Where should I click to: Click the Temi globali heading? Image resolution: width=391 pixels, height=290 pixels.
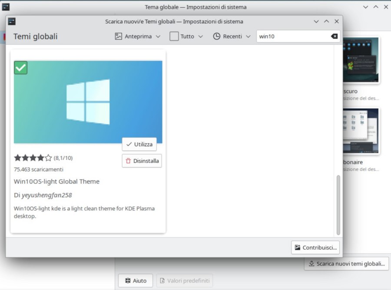[36, 36]
